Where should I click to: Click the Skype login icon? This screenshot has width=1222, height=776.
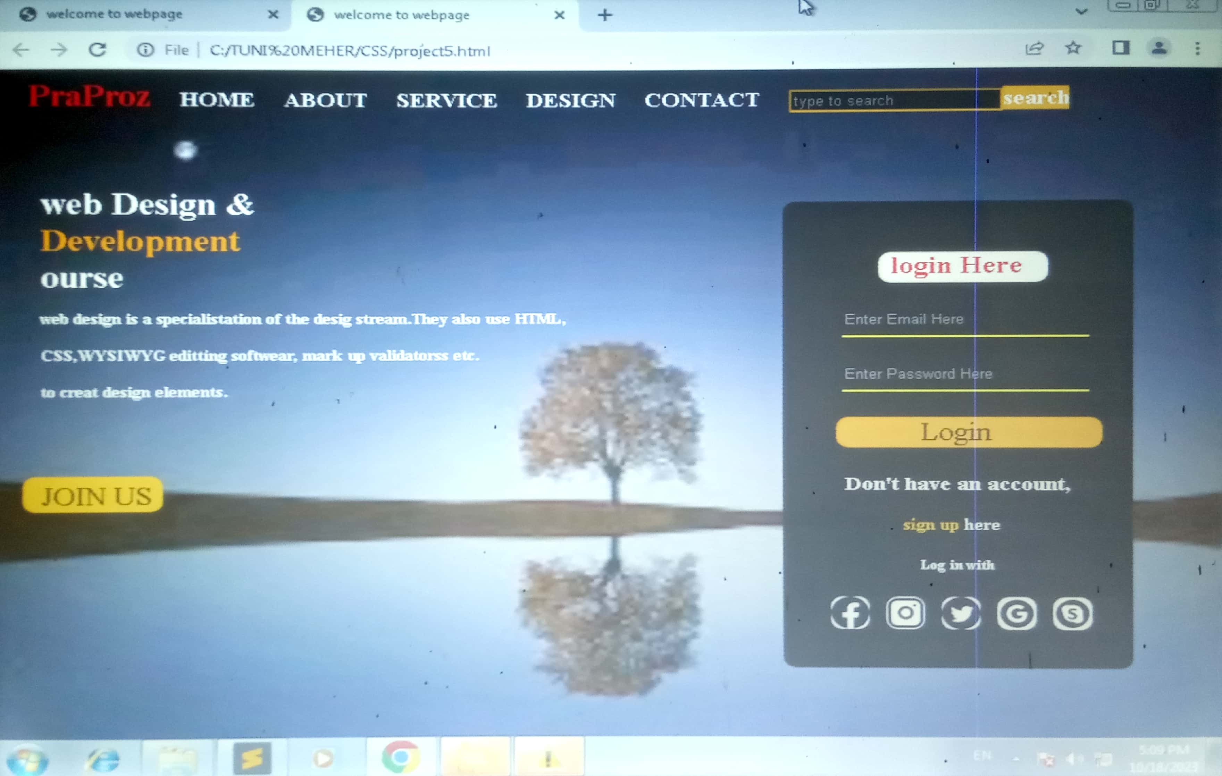coord(1072,614)
